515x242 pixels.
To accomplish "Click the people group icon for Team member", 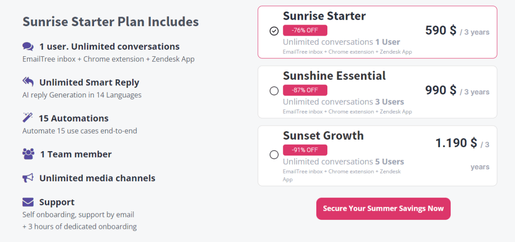I will point(28,154).
